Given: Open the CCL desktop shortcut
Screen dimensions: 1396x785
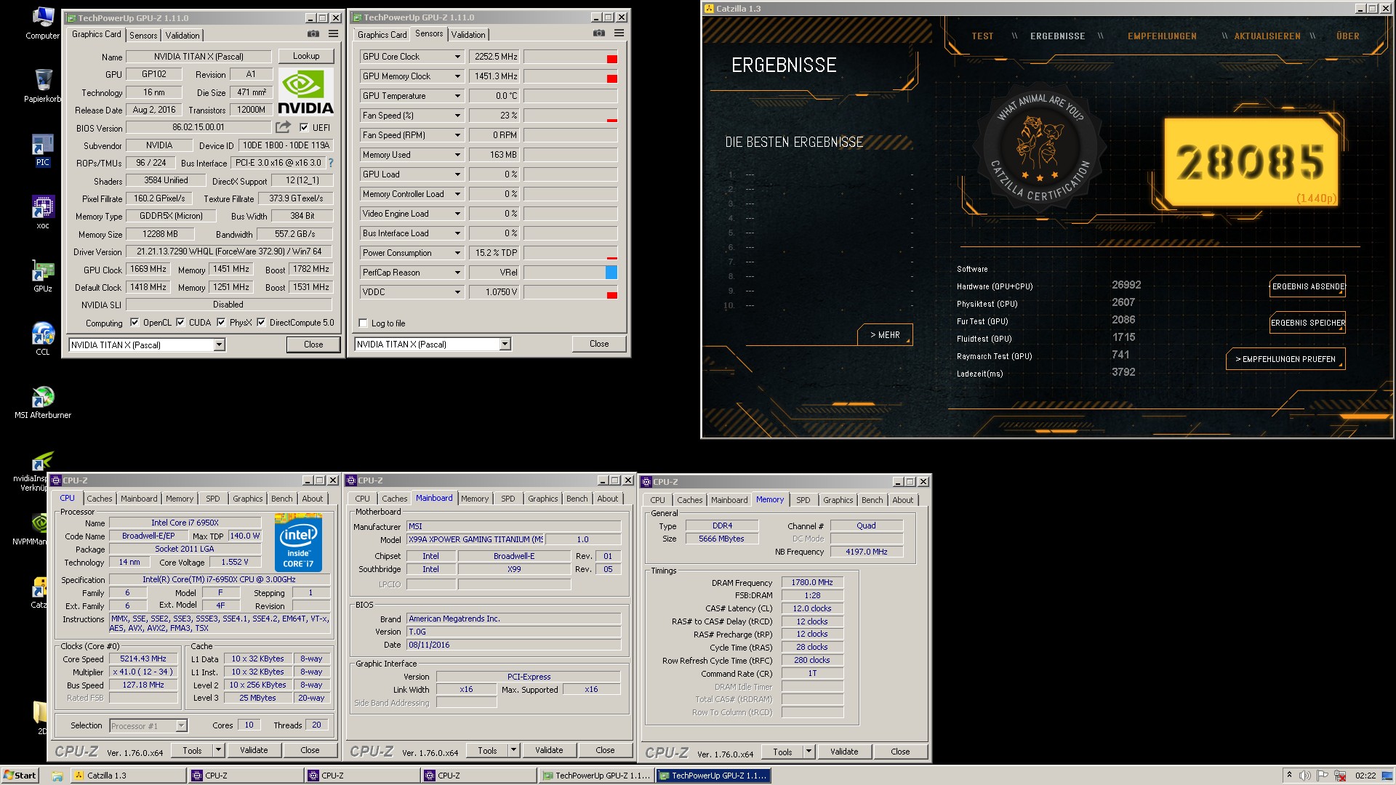Looking at the screenshot, I should point(43,339).
